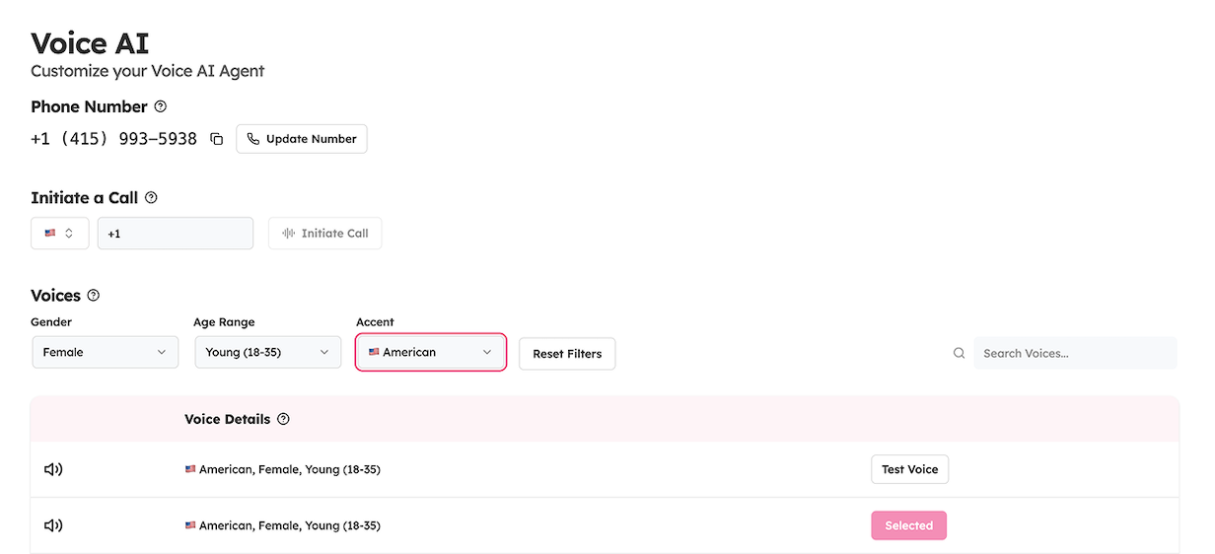The height and width of the screenshot is (554, 1215).
Task: Click the search magnifier icon
Action: tap(959, 353)
